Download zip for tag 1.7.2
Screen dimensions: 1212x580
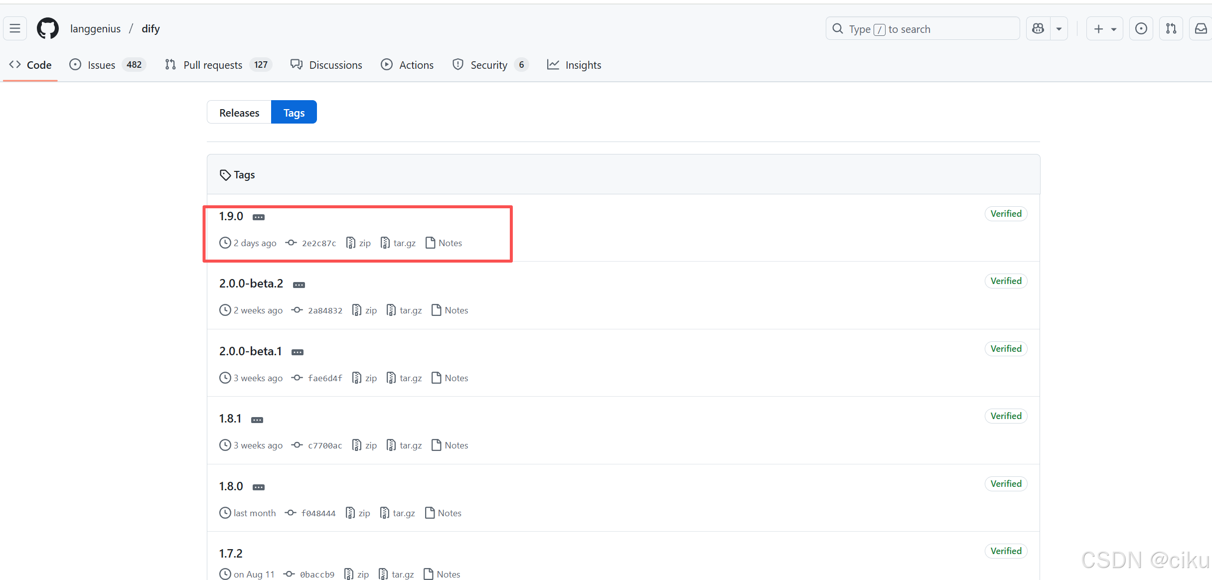click(x=357, y=574)
